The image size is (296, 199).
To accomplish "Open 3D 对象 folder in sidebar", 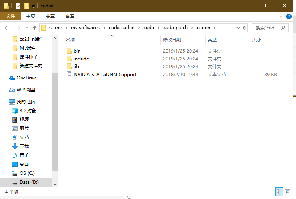I will click(24, 111).
